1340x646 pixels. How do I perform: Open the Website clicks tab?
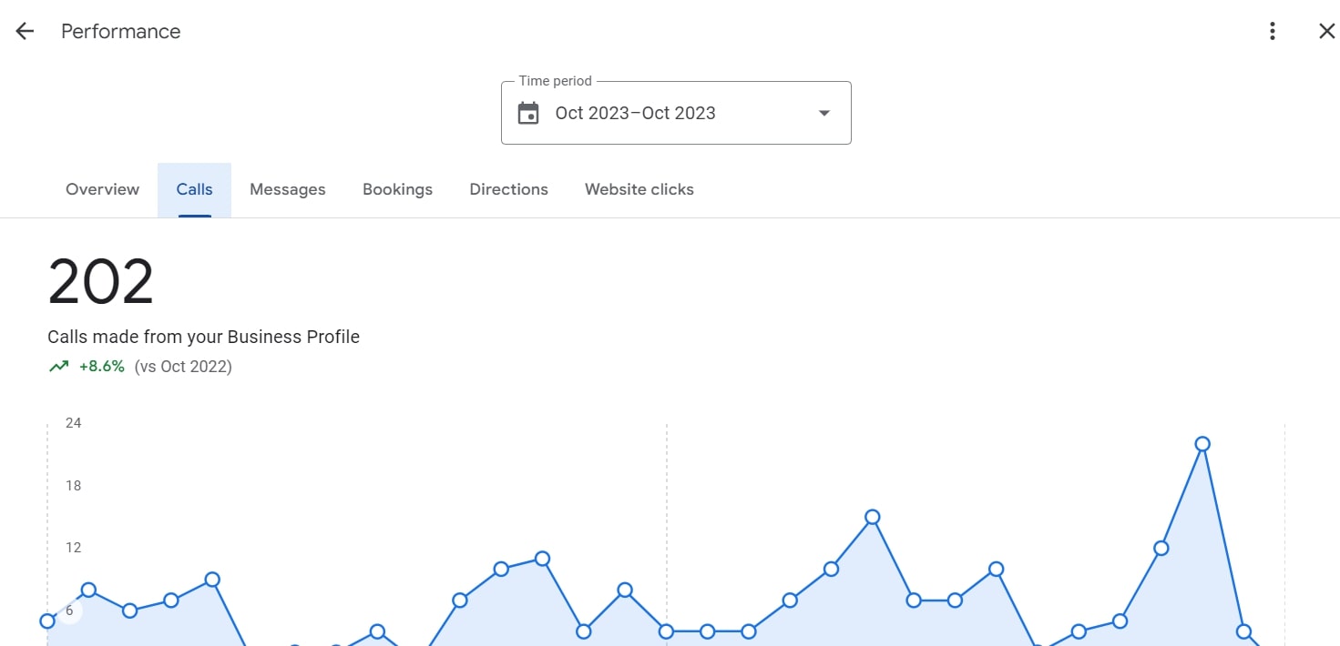point(639,189)
